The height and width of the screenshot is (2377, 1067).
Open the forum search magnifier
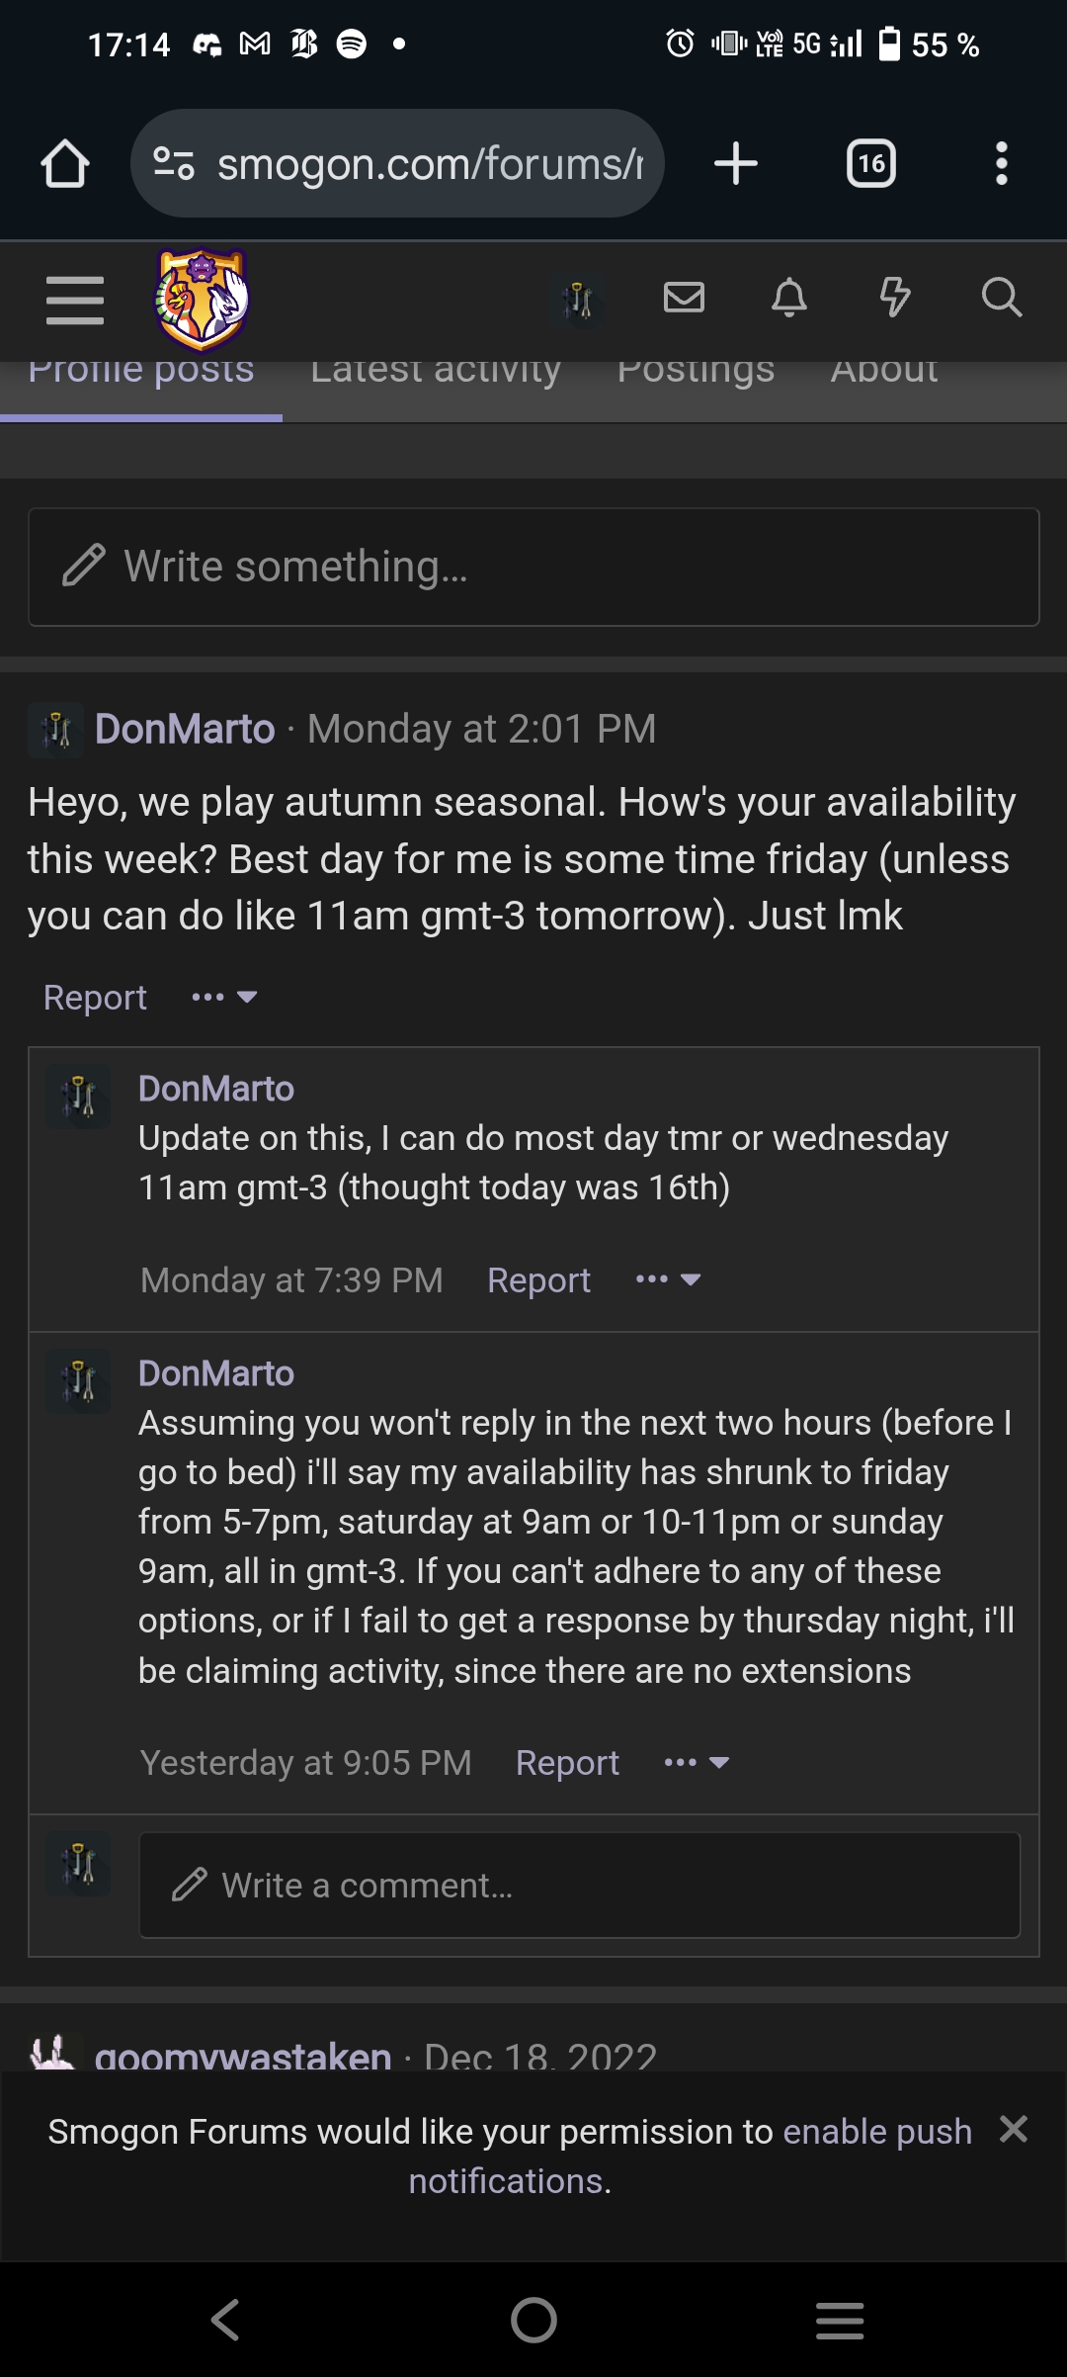pyautogui.click(x=1001, y=298)
